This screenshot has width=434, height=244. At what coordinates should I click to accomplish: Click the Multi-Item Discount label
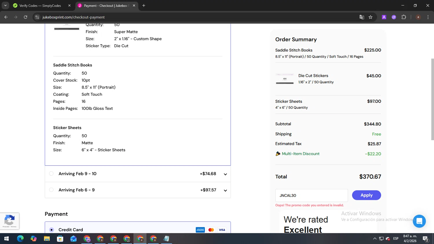301,154
